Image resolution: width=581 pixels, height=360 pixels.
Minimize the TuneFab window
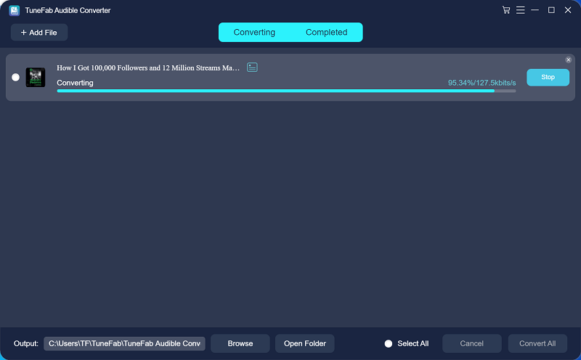pos(535,10)
